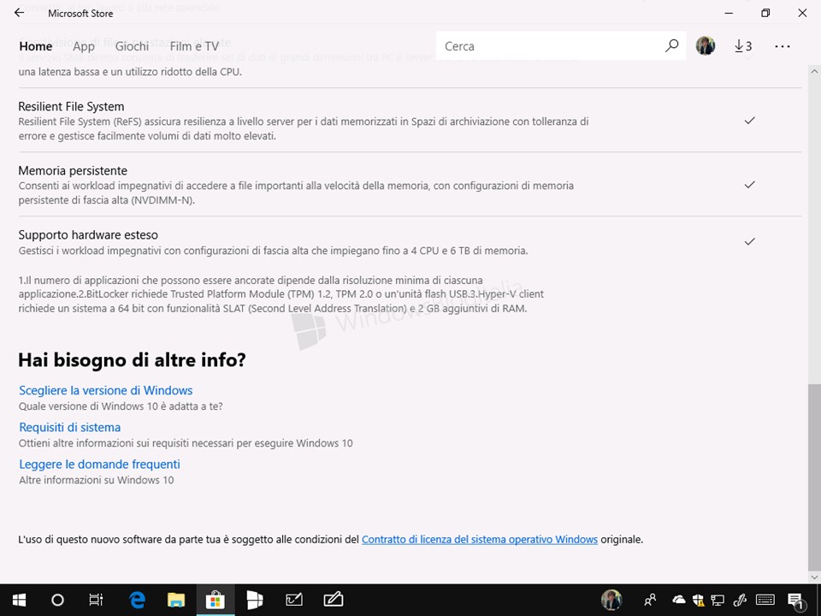This screenshot has width=821, height=616.
Task: Click the Cerca search field
Action: point(561,46)
